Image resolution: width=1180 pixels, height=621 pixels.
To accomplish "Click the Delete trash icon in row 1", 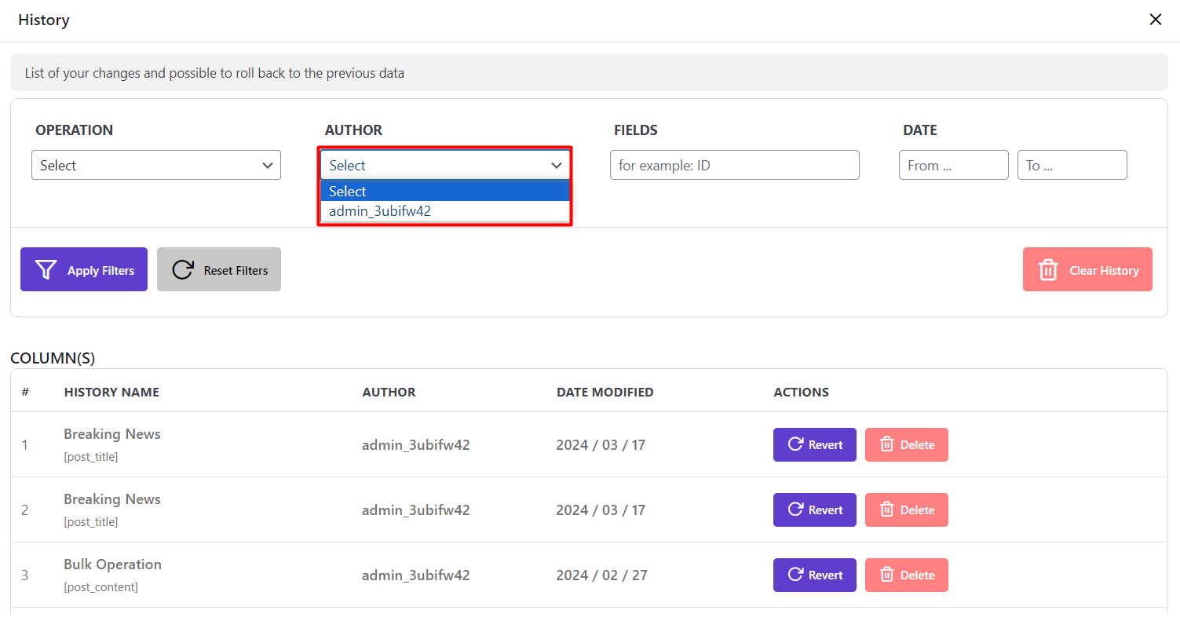I will 887,444.
